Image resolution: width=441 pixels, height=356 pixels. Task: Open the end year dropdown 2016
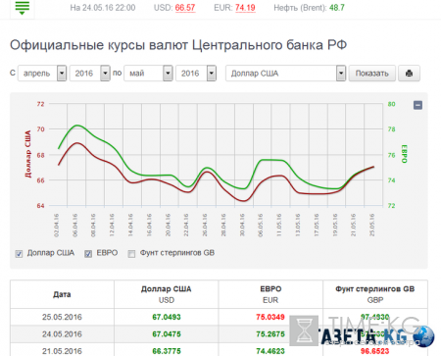[196, 74]
